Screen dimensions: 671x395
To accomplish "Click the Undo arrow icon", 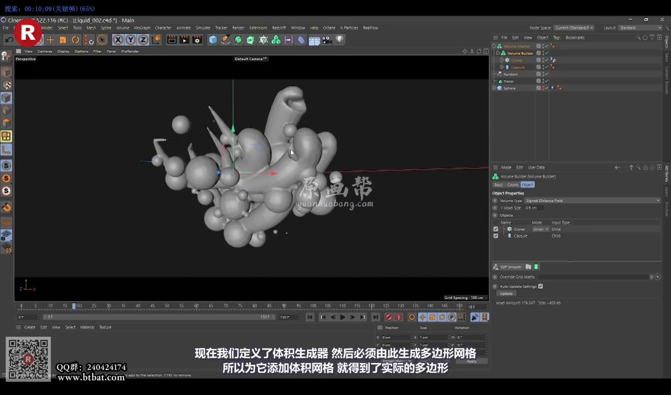I will click(9, 39).
